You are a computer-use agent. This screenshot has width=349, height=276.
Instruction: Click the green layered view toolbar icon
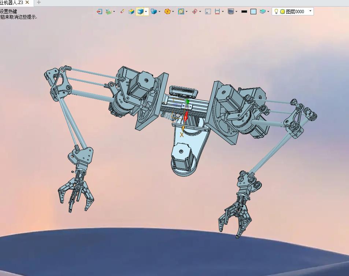[x=108, y=12]
